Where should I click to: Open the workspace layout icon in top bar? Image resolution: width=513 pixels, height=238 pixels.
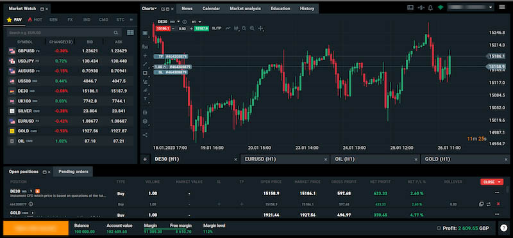[410, 8]
